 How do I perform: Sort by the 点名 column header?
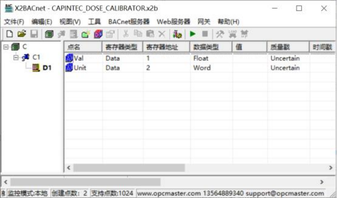point(83,47)
